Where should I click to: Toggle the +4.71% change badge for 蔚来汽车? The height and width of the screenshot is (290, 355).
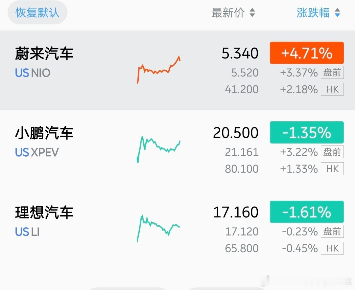tap(306, 53)
